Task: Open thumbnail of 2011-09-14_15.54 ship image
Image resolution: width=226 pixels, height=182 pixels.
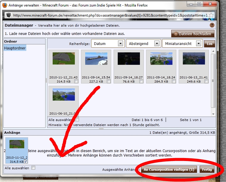Action: [x=96, y=59]
